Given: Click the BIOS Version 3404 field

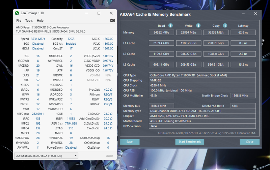Looking at the screenshot, I should click(x=202, y=126).
